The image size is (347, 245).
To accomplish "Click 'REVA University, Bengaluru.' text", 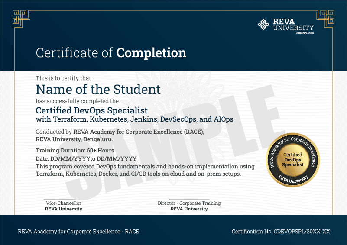I will tap(74, 139).
